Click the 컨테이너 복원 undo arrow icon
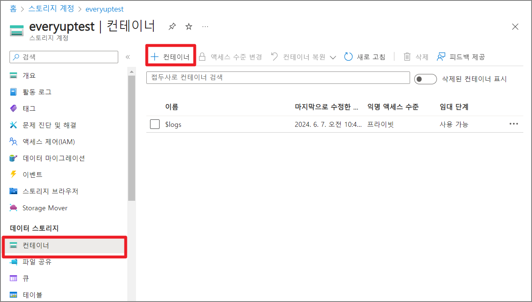This screenshot has width=532, height=302. 274,57
